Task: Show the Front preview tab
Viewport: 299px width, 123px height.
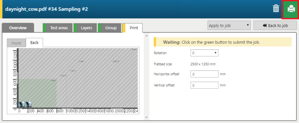Action: click(x=16, y=43)
